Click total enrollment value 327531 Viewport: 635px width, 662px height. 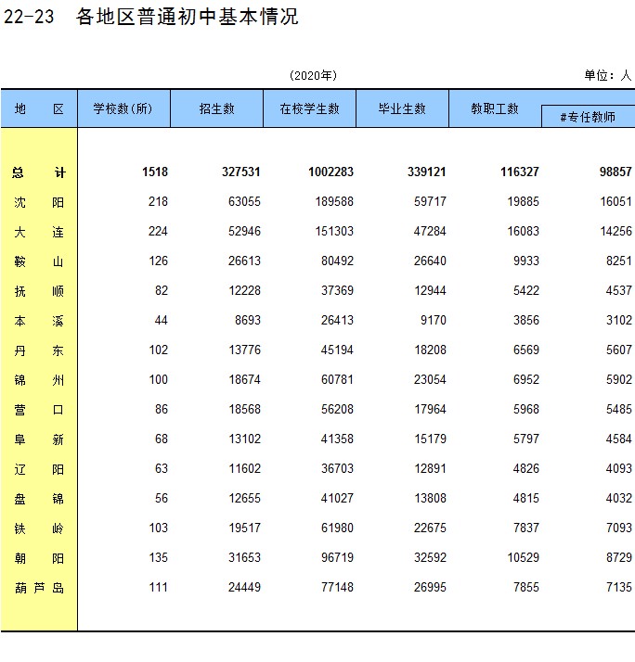[x=241, y=172]
